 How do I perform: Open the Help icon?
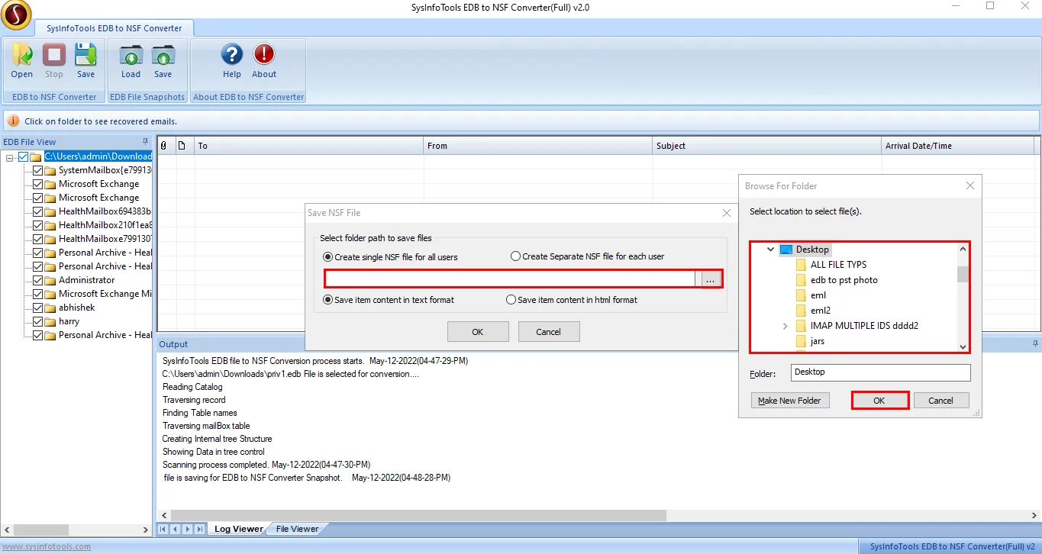(232, 60)
